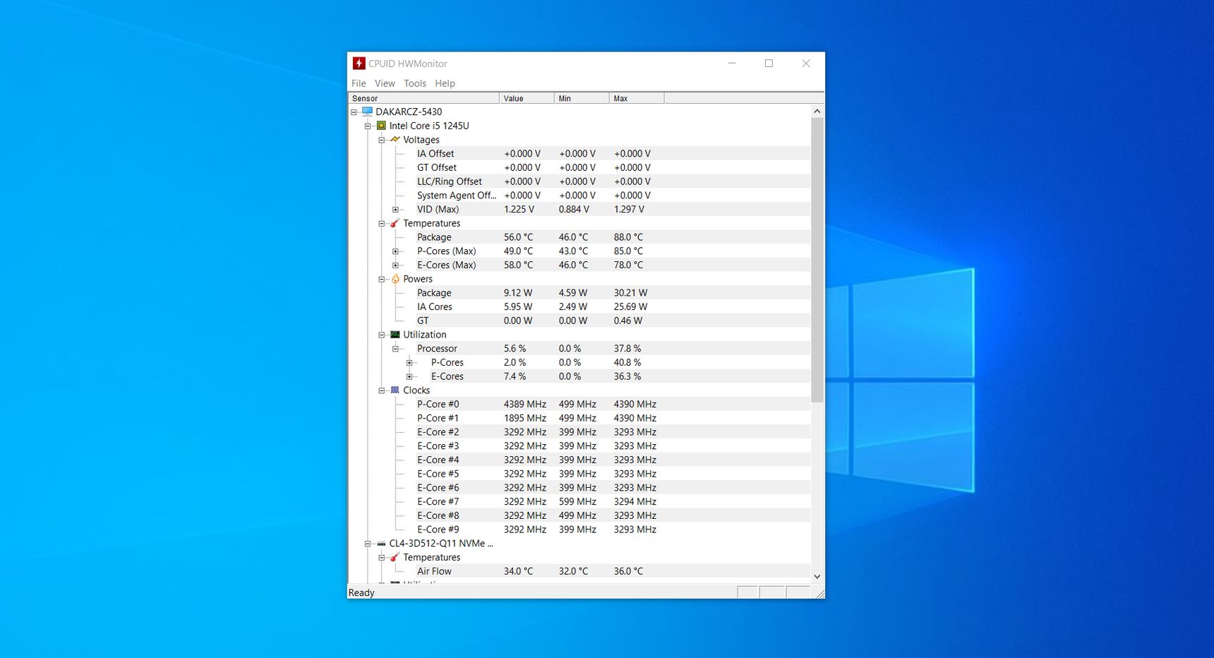This screenshot has width=1214, height=658.
Task: Click the 37.8 % max Processor utilization
Action: click(x=627, y=349)
